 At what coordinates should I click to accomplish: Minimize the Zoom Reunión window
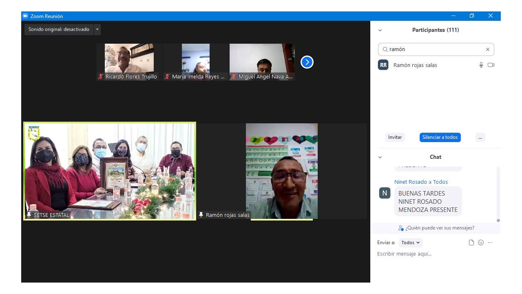pos(453,16)
